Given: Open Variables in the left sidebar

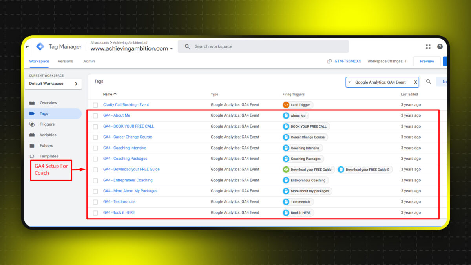Looking at the screenshot, I should click(x=48, y=135).
